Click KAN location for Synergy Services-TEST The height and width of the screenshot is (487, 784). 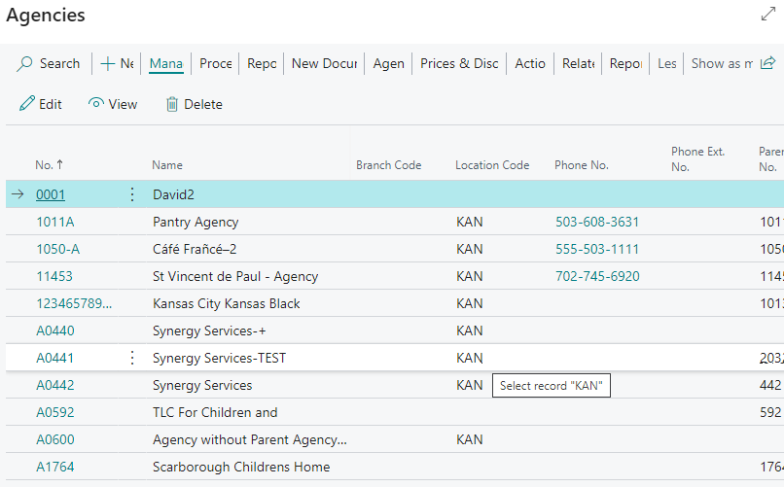469,358
